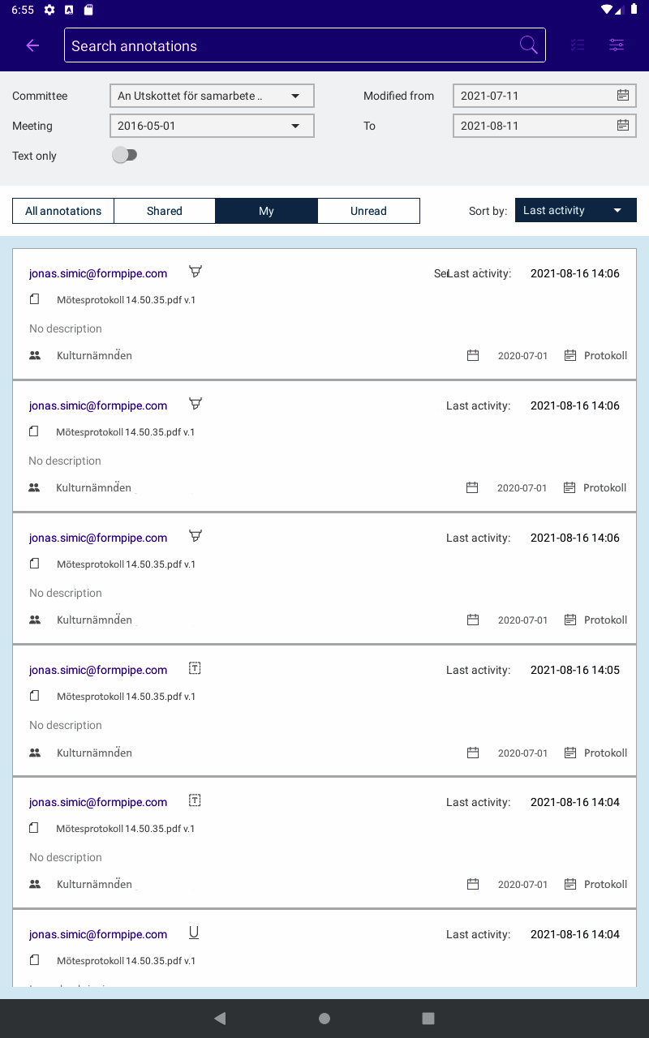Image resolution: width=649 pixels, height=1038 pixels.
Task: Open annotation with last activity 14:05
Action: (x=324, y=710)
